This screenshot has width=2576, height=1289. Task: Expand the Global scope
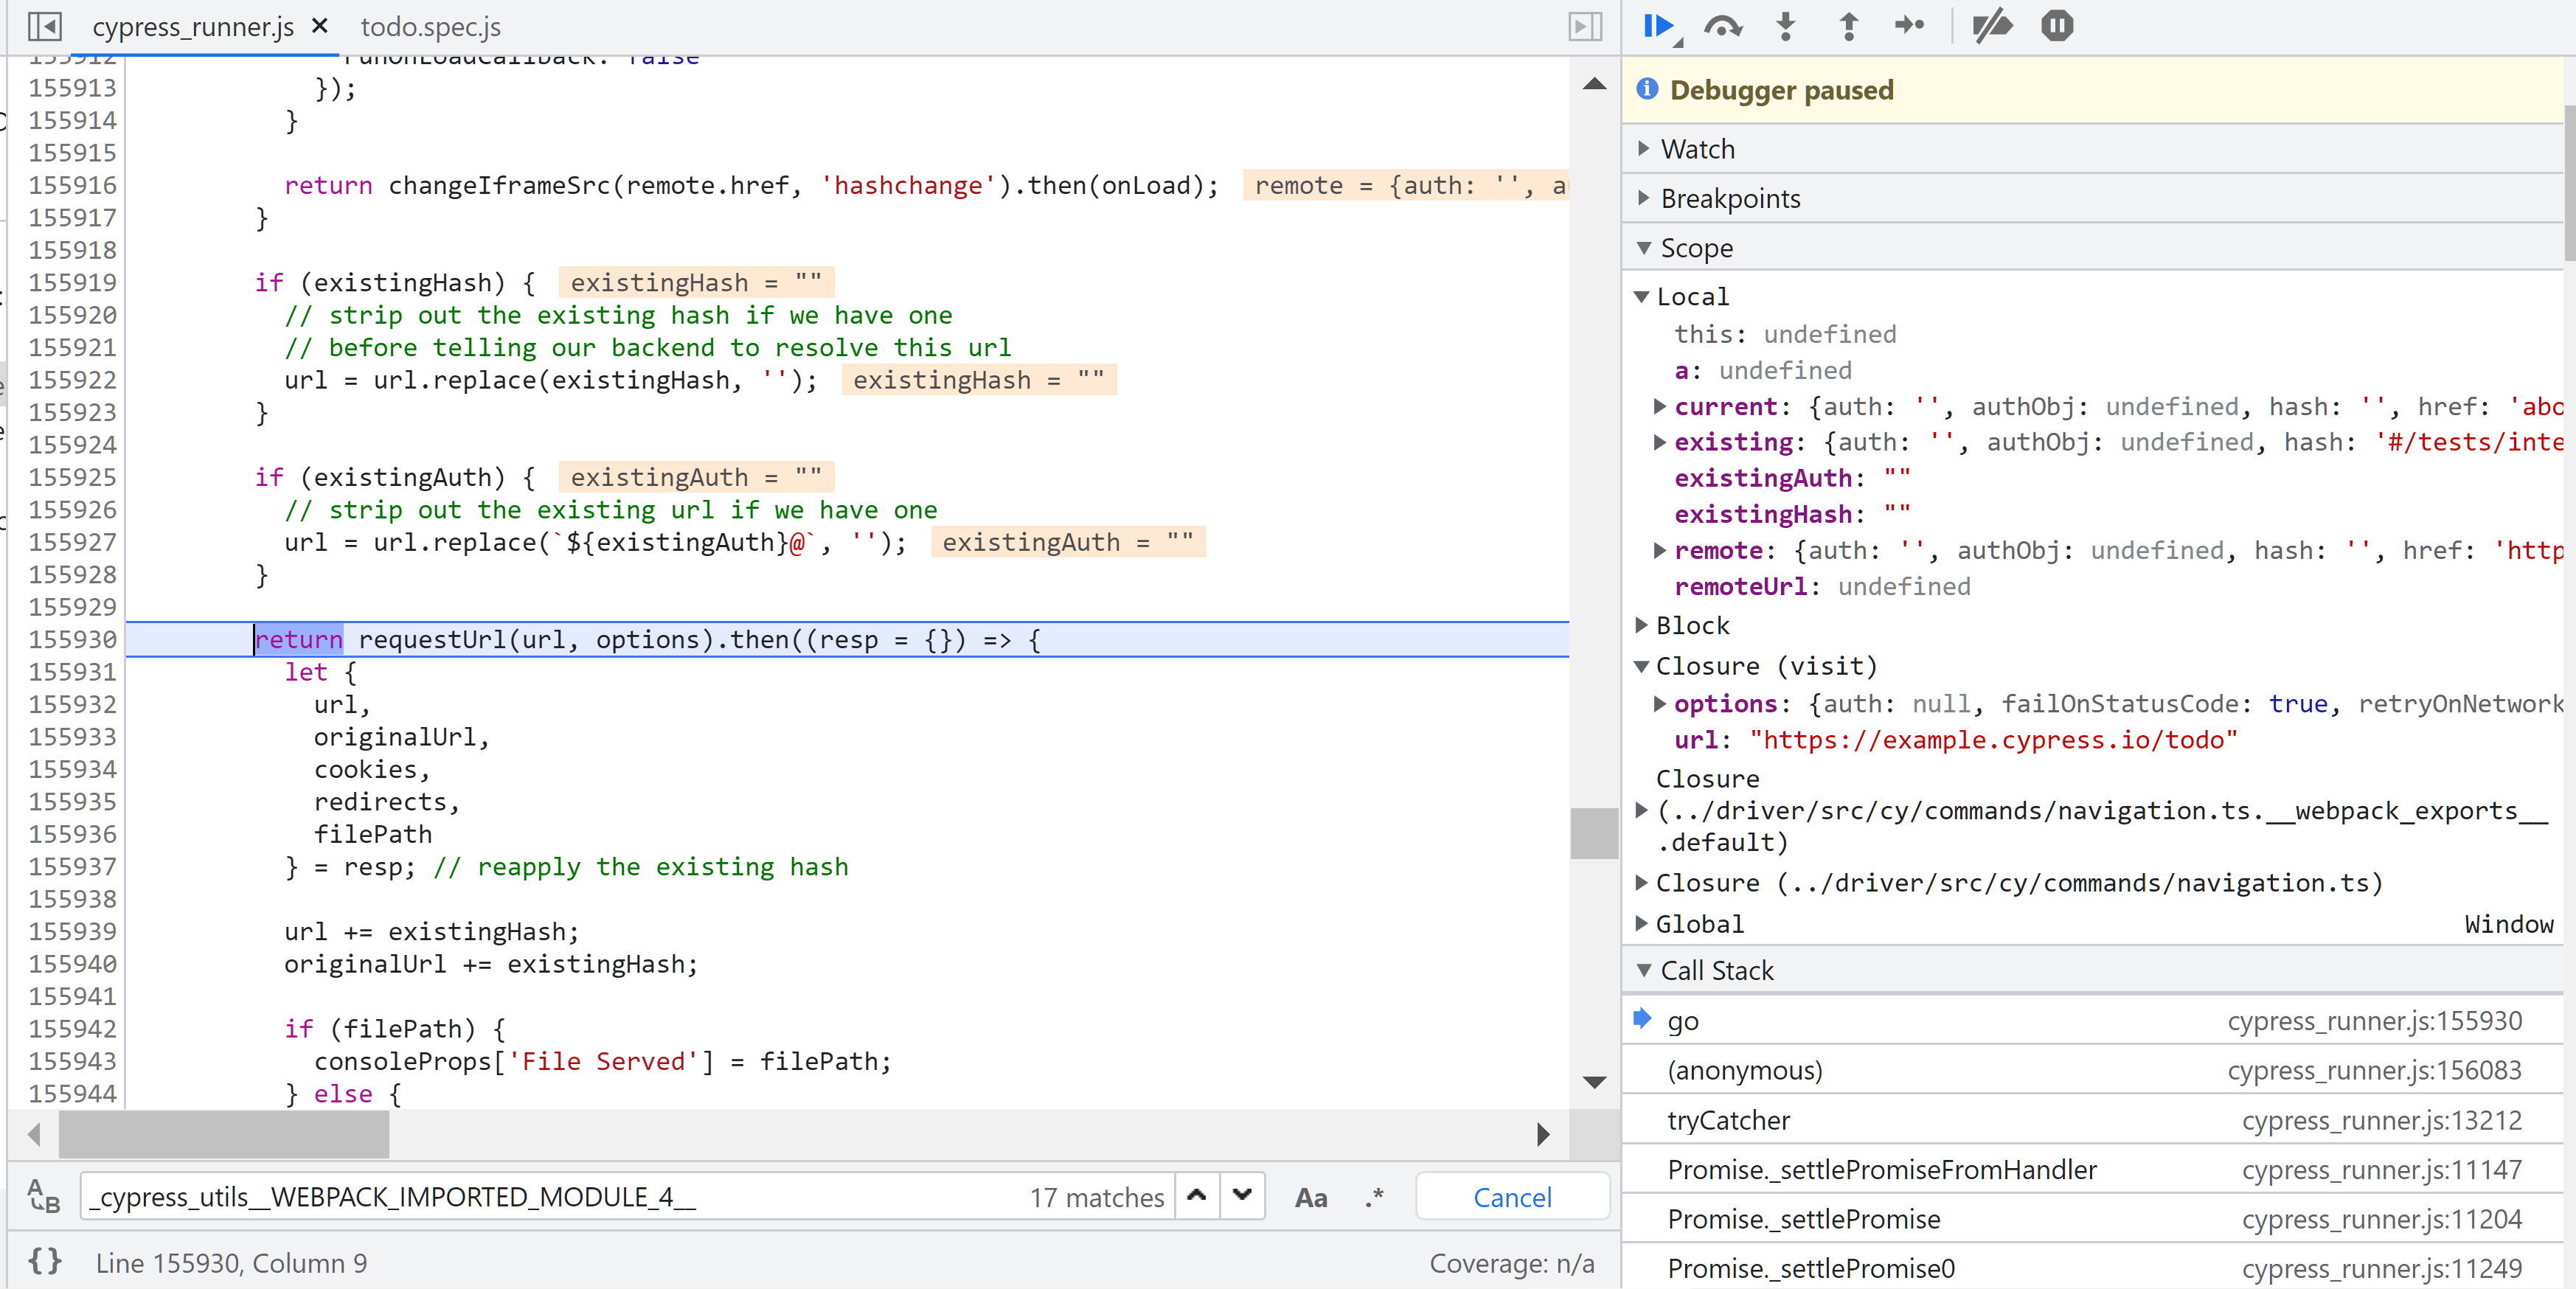click(1698, 924)
